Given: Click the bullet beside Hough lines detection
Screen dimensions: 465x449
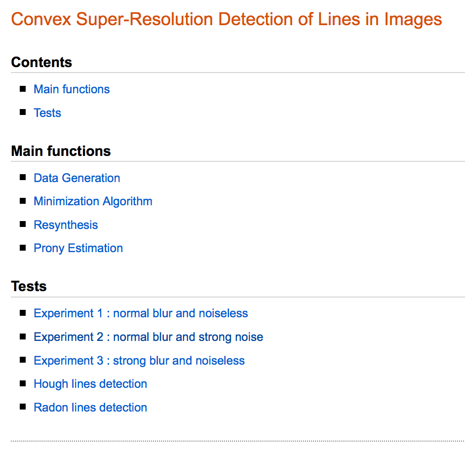Looking at the screenshot, I should (23, 383).
